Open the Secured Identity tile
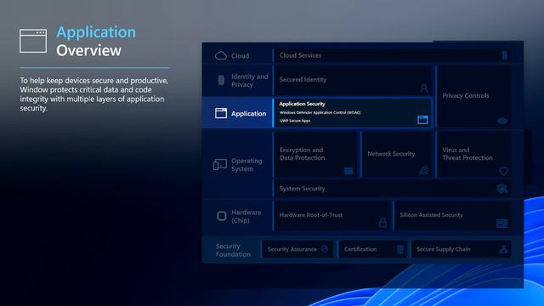This screenshot has height=306, width=544. (x=353, y=81)
